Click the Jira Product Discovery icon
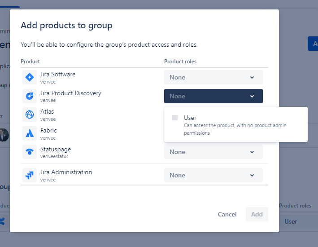318x247 pixels. 30,96
